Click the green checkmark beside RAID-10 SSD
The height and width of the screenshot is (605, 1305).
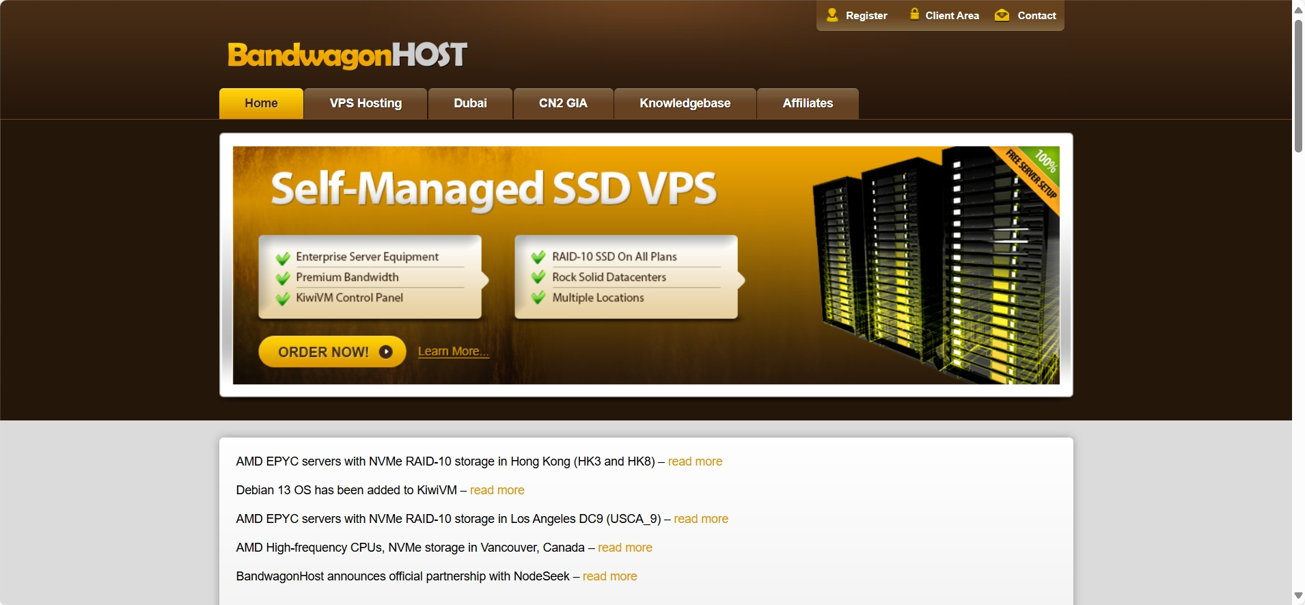tap(538, 257)
